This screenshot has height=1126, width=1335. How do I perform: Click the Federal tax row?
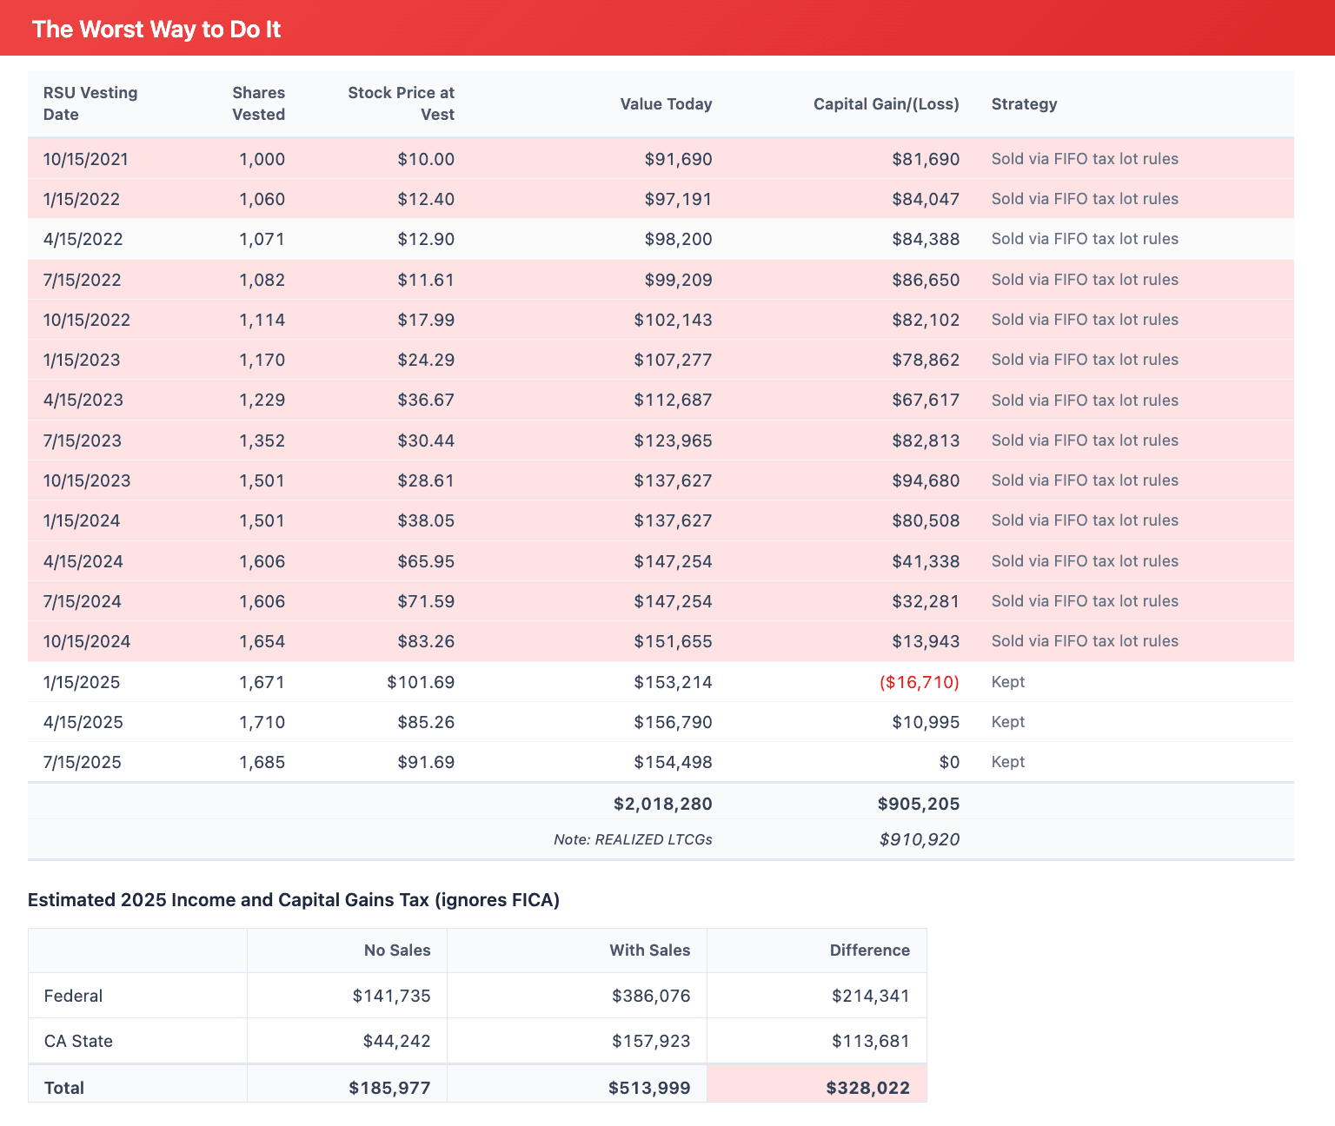73,996
